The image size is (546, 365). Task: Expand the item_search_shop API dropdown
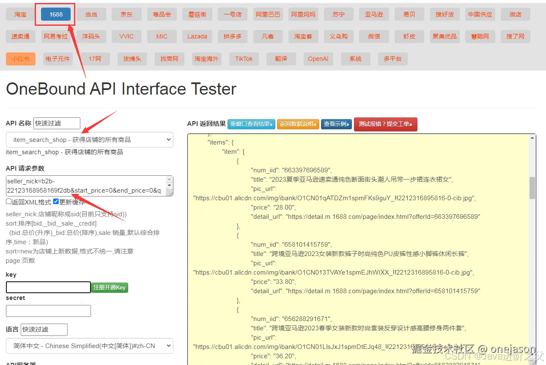click(90, 139)
